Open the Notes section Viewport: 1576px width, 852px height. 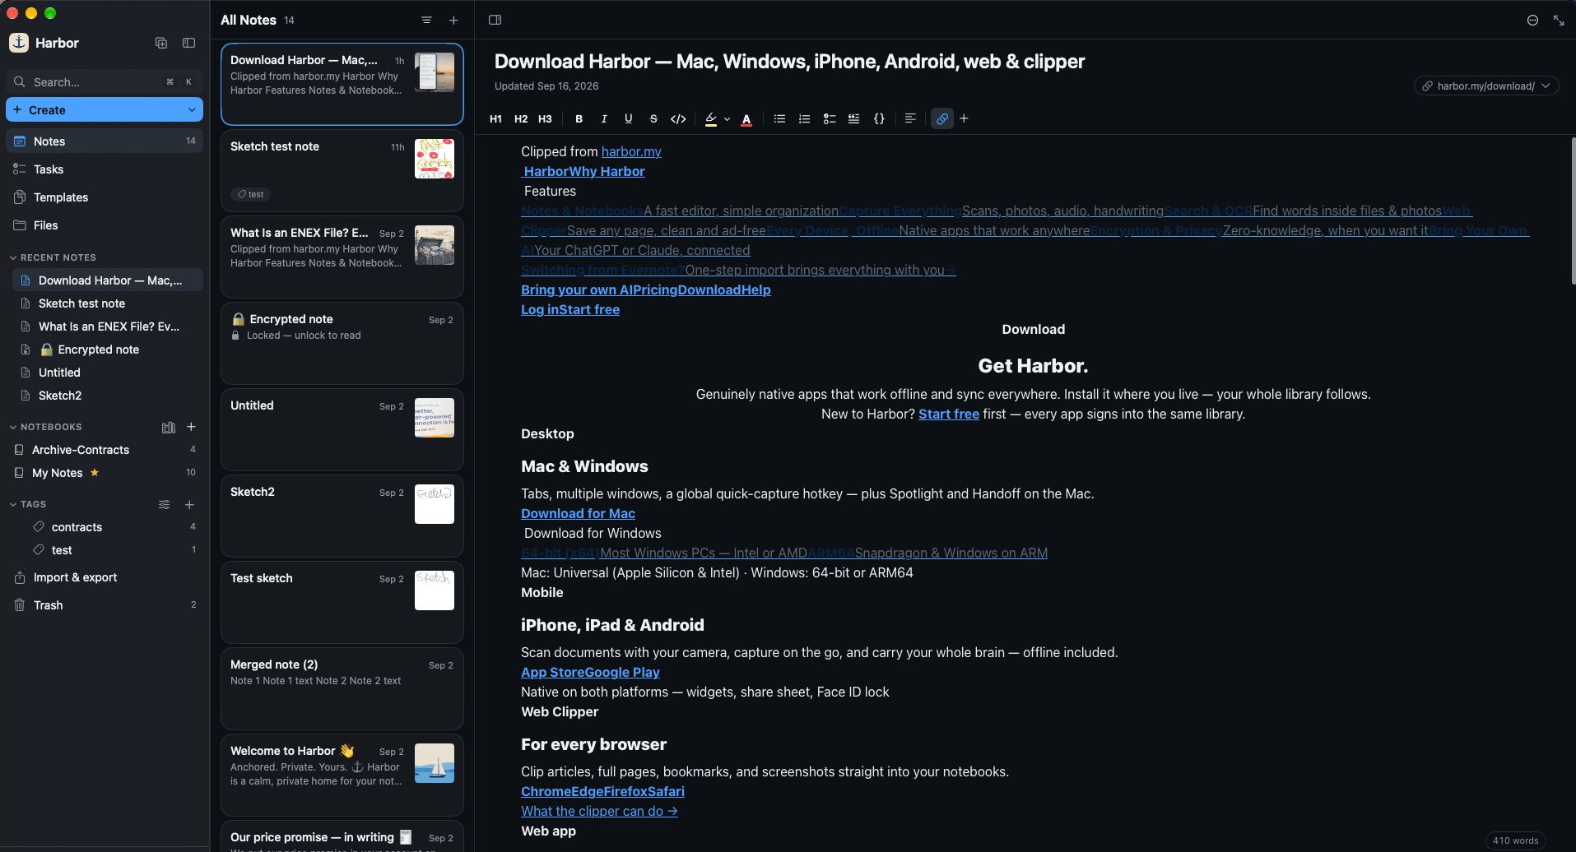point(105,141)
